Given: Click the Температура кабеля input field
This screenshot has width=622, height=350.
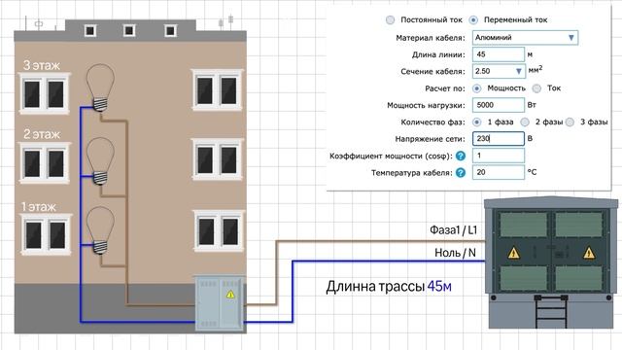Looking at the screenshot, I should pyautogui.click(x=499, y=172).
